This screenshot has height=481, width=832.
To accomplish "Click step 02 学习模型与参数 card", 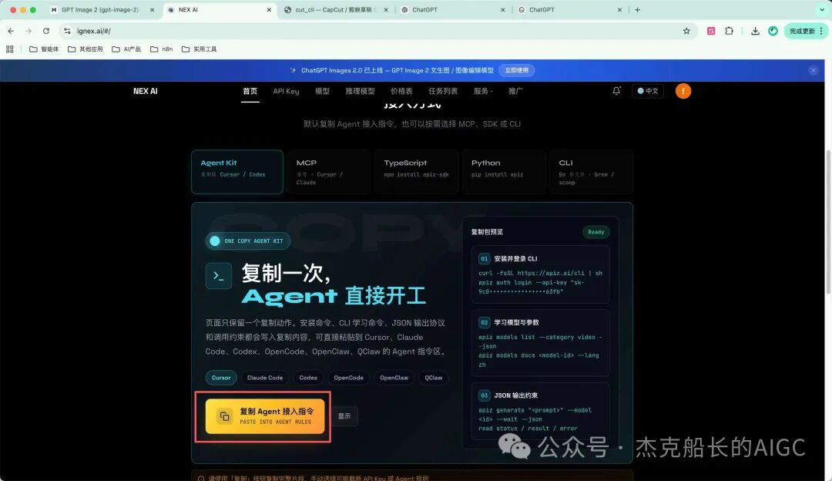I will [x=540, y=343].
